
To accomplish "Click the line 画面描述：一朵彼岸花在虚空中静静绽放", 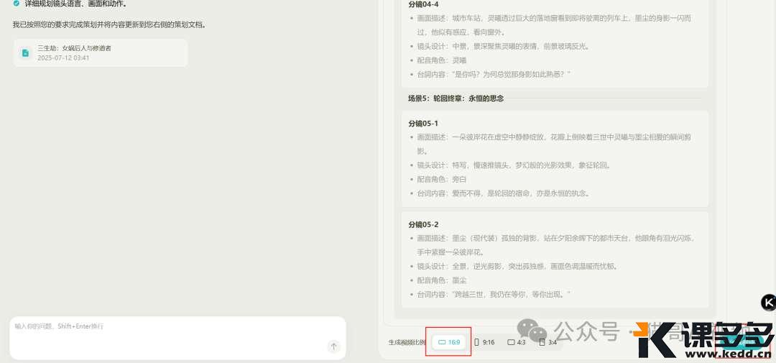I will pos(554,144).
